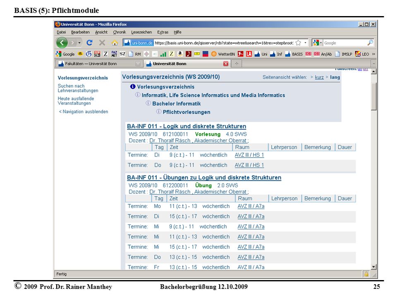397x297 pixels.
Task: Click the info icon beside Bachelor Informatik
Action: [148, 103]
